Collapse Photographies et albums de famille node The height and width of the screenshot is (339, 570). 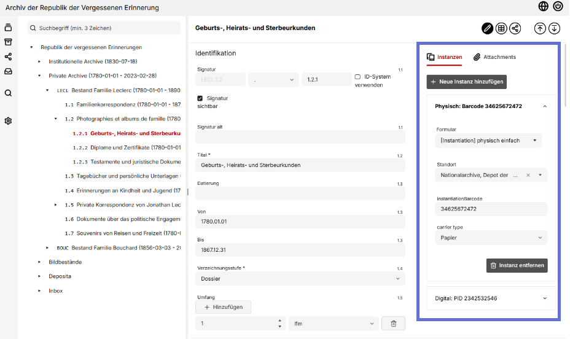pos(56,119)
